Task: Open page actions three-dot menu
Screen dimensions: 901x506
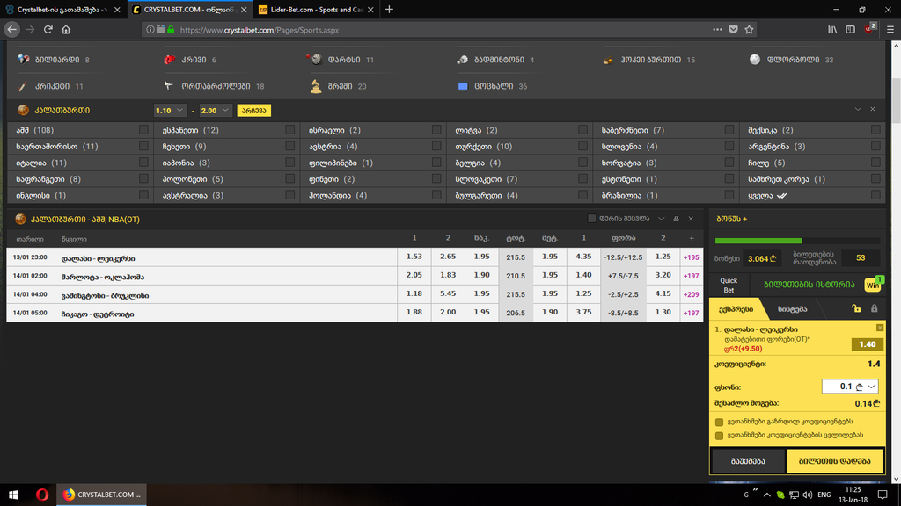Action: click(x=717, y=29)
